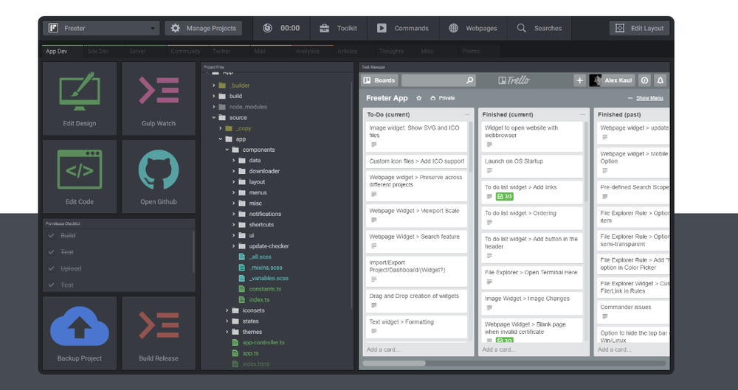Click the Searches magnifier icon
The width and height of the screenshot is (738, 390).
pos(522,28)
